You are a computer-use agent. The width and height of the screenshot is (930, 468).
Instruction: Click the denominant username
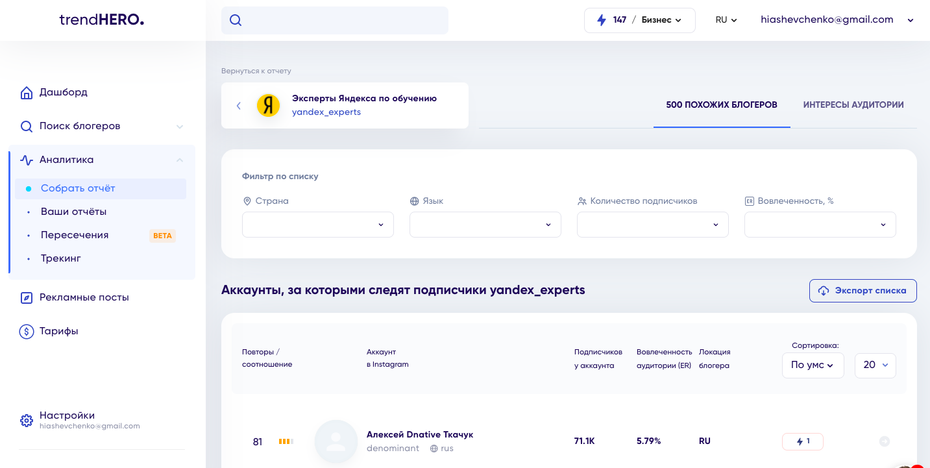pyautogui.click(x=393, y=449)
